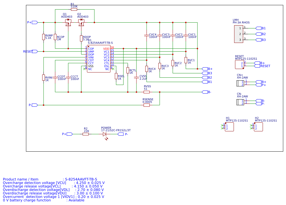Select the RVMP 5.1K resistor
The image size is (286, 205).
click(44, 37)
